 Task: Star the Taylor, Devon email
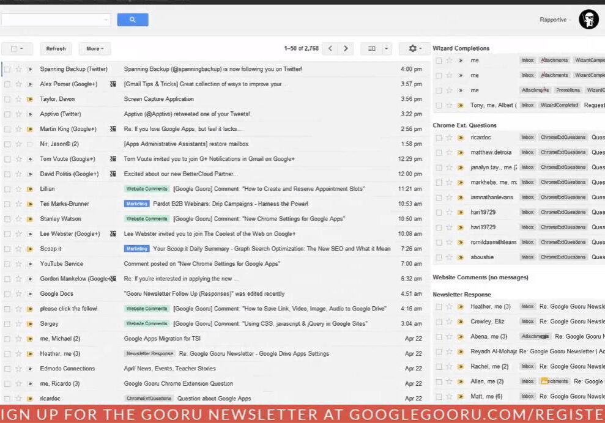click(x=18, y=99)
